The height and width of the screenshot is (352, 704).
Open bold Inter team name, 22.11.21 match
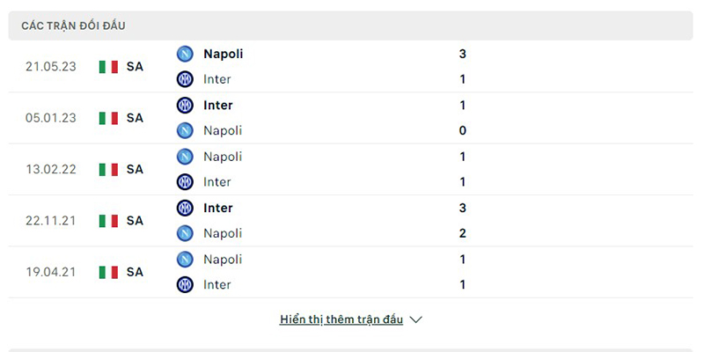point(218,208)
